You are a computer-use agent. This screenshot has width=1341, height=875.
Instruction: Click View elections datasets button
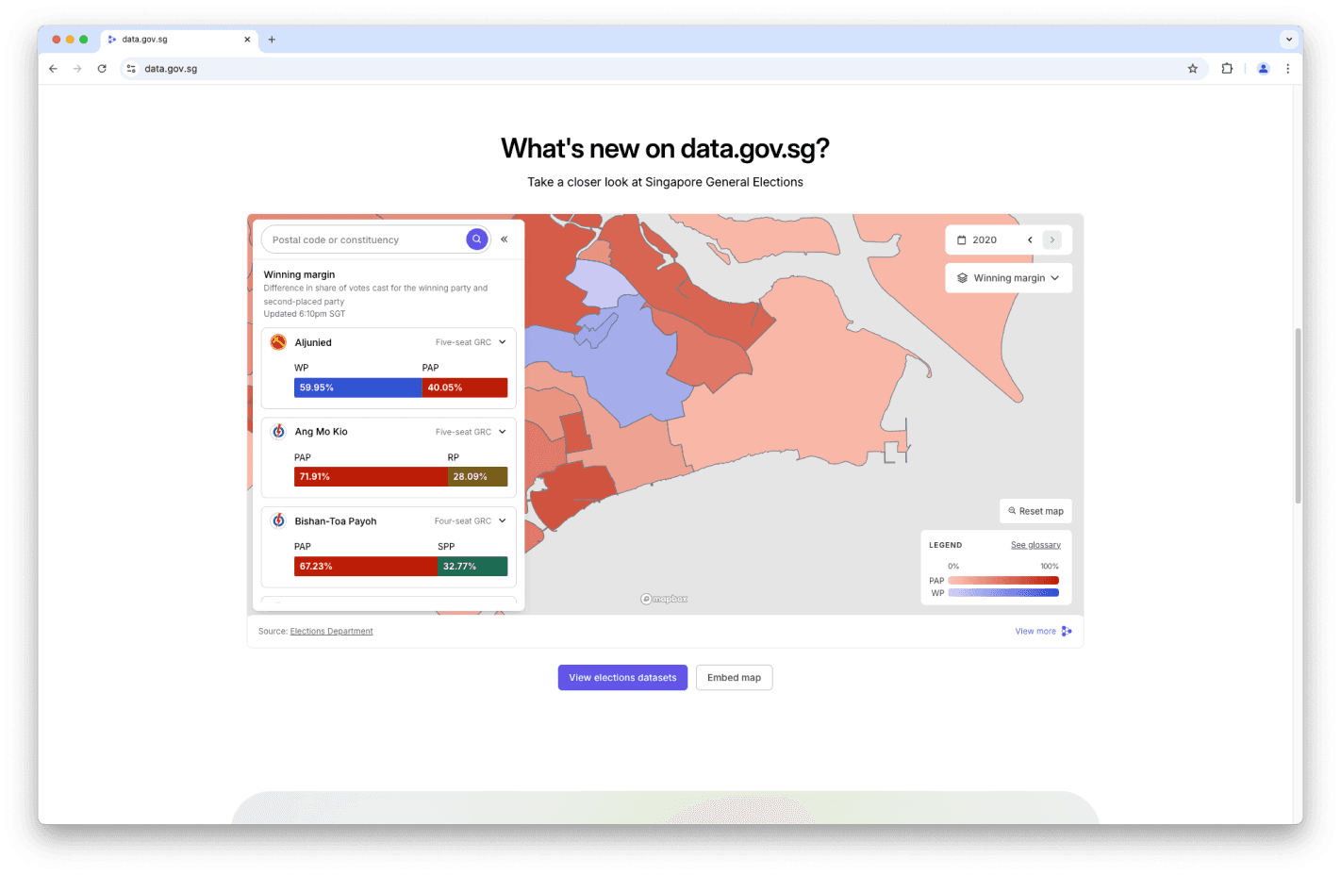click(x=622, y=678)
